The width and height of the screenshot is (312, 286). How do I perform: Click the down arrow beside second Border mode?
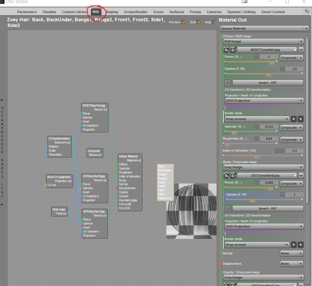coord(301,245)
